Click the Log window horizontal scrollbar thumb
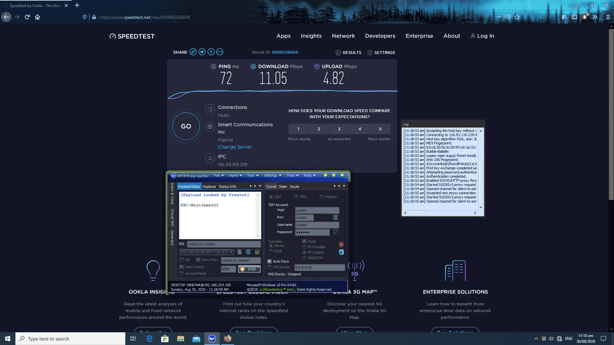Screen dimensions: 614x345 pos(417,213)
